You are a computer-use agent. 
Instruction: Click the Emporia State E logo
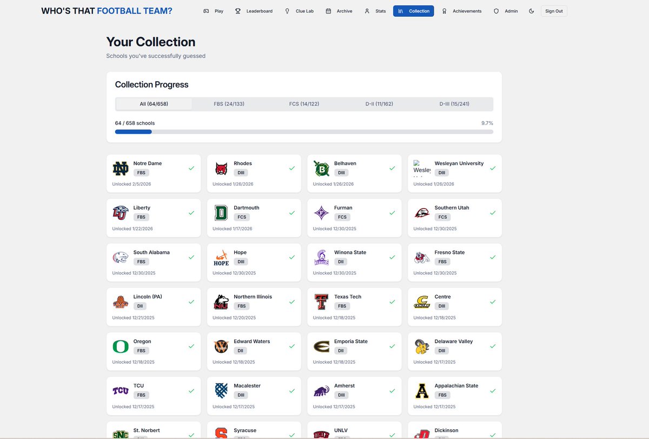321,347
